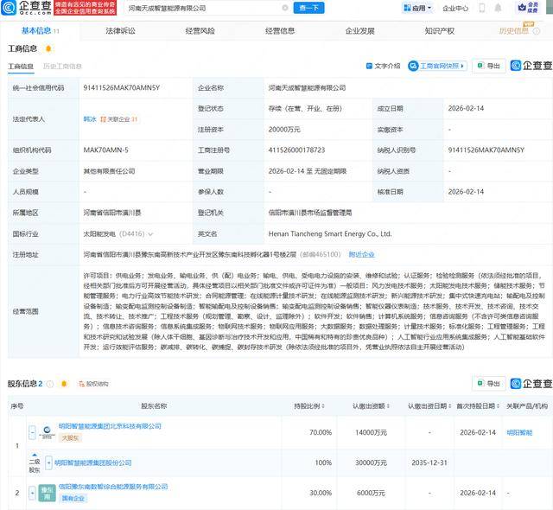Open legal representative 韩冰 profile link

point(89,119)
